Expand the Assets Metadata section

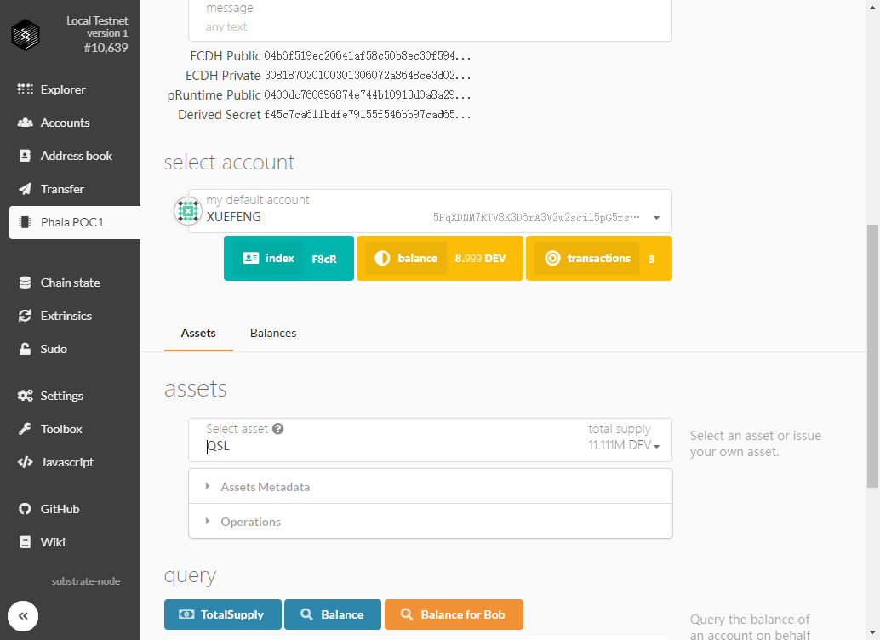pos(265,487)
